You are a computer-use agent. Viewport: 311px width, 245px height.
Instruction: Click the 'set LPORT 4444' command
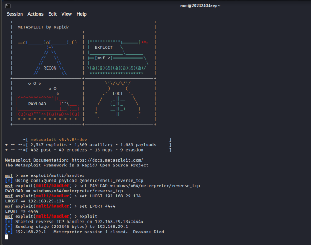tap(97, 206)
